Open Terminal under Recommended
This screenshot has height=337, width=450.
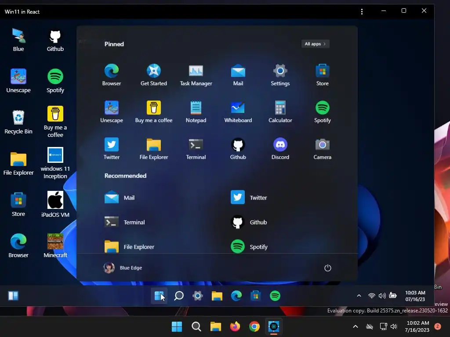[124, 222]
